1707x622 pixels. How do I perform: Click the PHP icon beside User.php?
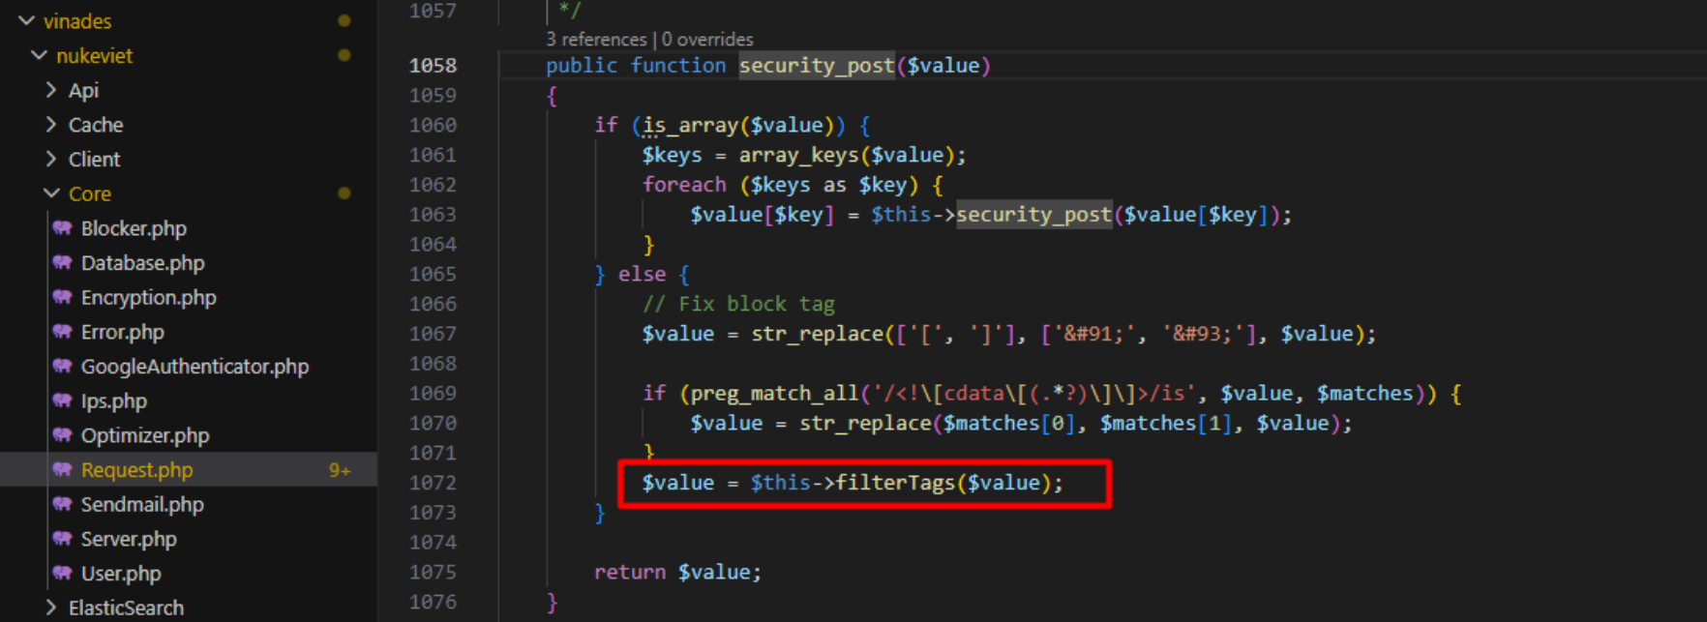point(63,574)
